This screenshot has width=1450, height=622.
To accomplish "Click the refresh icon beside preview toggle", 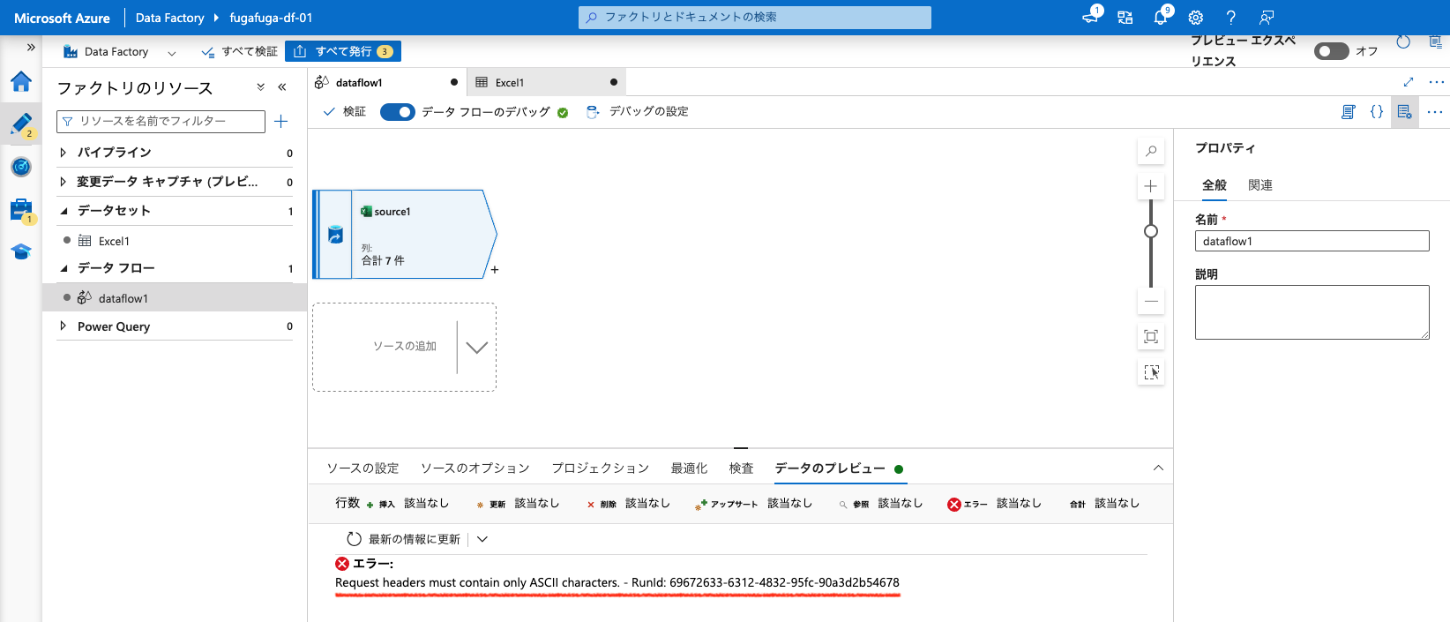I will tap(1403, 42).
